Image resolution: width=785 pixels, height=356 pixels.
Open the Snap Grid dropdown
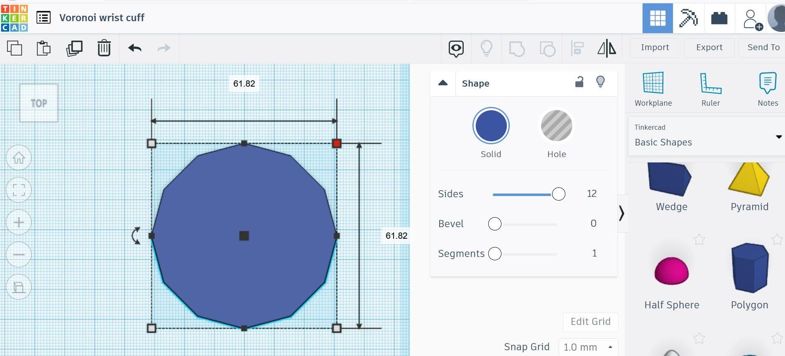[588, 347]
